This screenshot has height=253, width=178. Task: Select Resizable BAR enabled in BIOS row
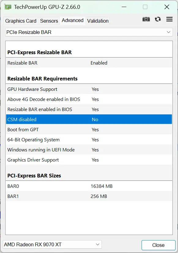pyautogui.click(x=89, y=110)
